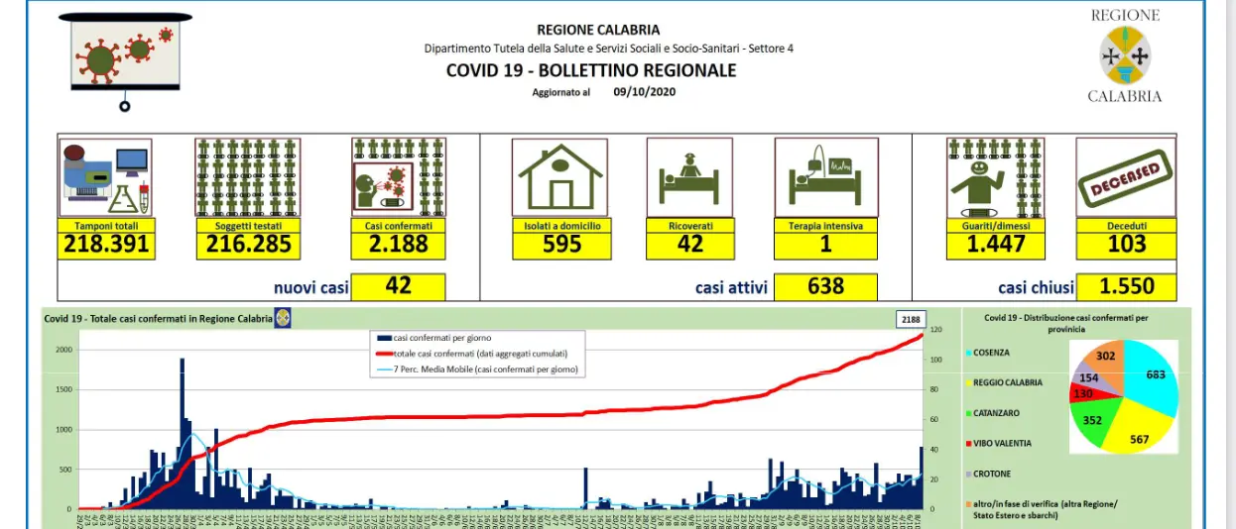Click the green Catanzaro pie slice 352

[1092, 421]
